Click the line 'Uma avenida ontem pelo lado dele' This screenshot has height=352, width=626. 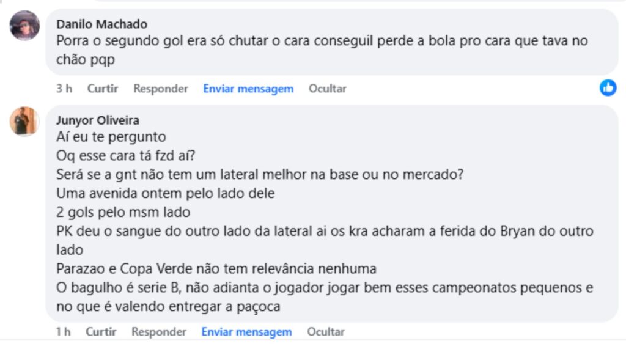pyautogui.click(x=166, y=193)
